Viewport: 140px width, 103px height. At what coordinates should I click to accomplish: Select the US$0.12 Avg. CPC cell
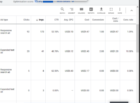[69, 51]
